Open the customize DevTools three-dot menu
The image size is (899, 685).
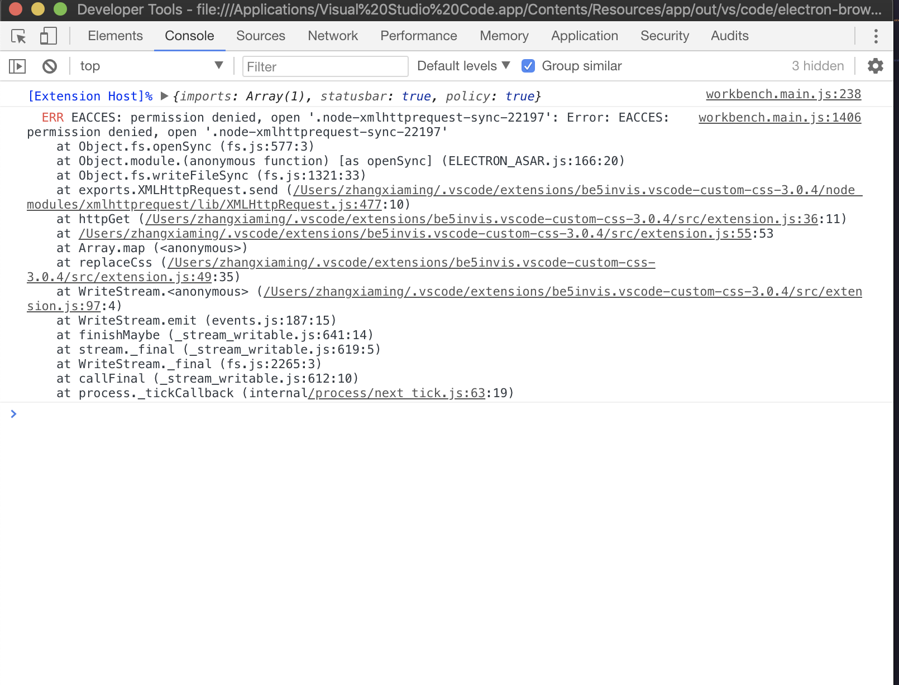coord(875,36)
